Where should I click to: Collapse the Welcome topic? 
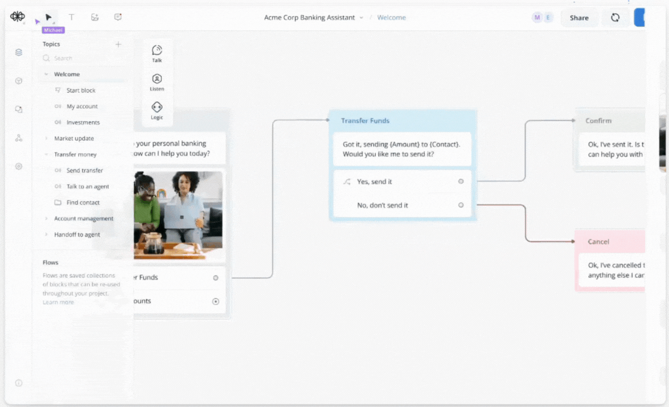coord(46,75)
